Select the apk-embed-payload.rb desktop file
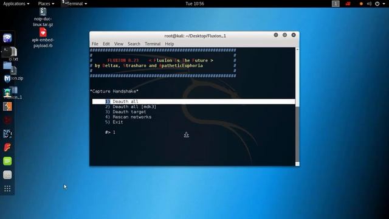Screen dimensions: 389x219 (43, 38)
